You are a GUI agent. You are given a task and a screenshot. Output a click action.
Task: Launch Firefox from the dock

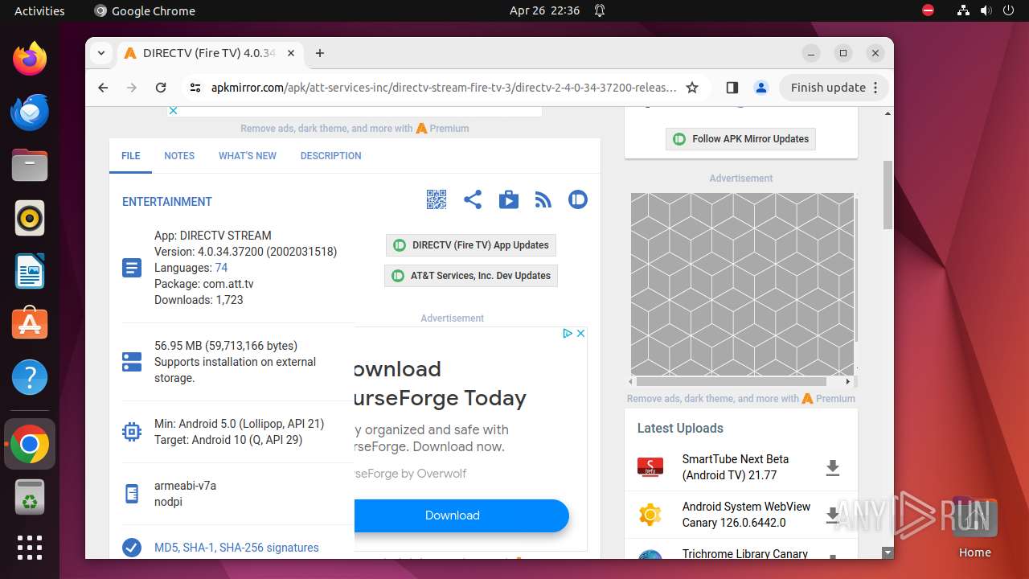click(x=30, y=59)
